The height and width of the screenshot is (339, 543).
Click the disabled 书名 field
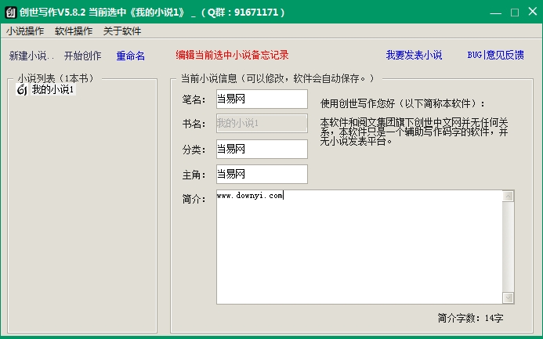[x=260, y=124]
